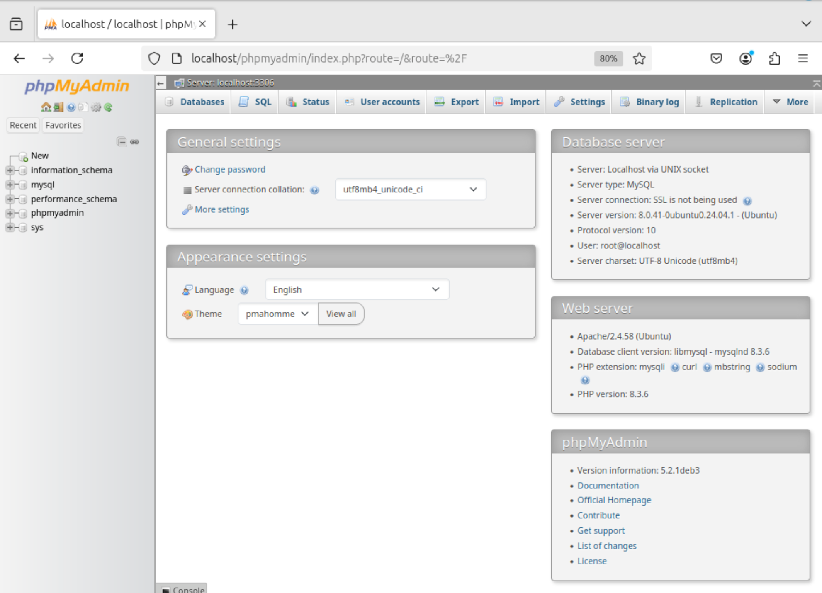Screen dimensions: 822x593
Task: Open phpMyAdmin documentation question mark icon
Action: 71,107
